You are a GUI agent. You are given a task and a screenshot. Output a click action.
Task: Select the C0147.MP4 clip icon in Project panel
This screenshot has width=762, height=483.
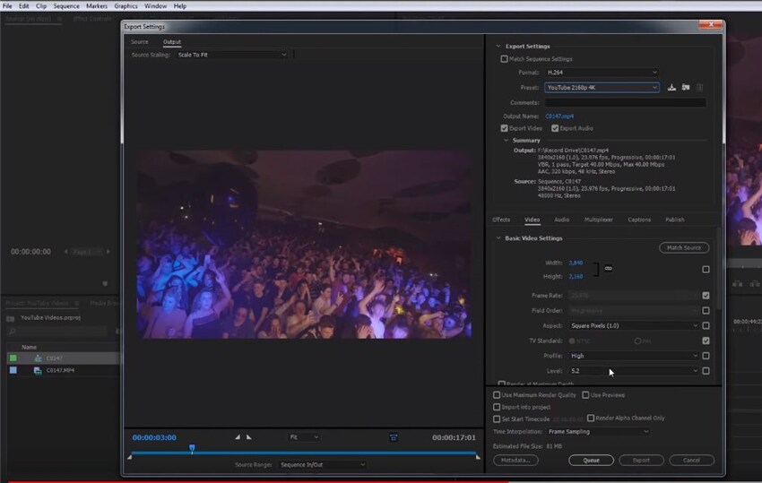coord(38,370)
